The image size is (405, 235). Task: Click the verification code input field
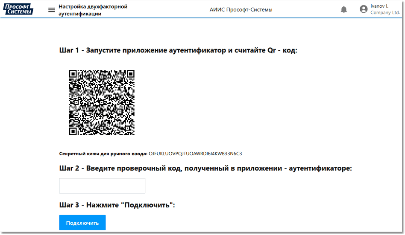click(102, 186)
